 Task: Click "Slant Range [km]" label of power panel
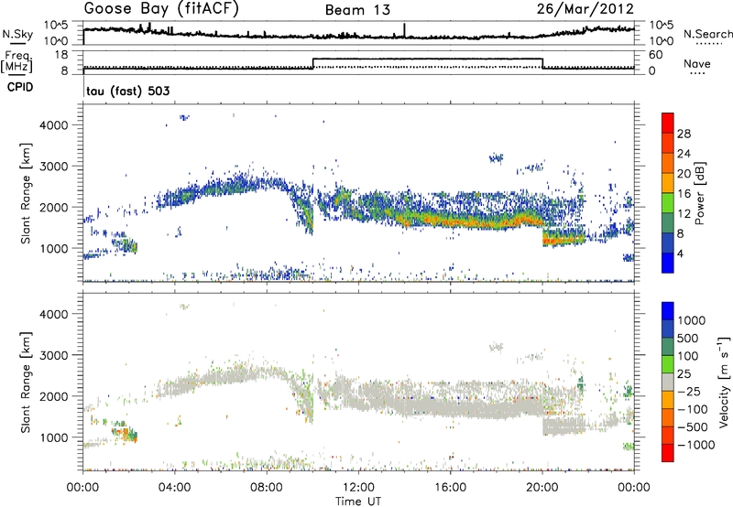(x=26, y=193)
